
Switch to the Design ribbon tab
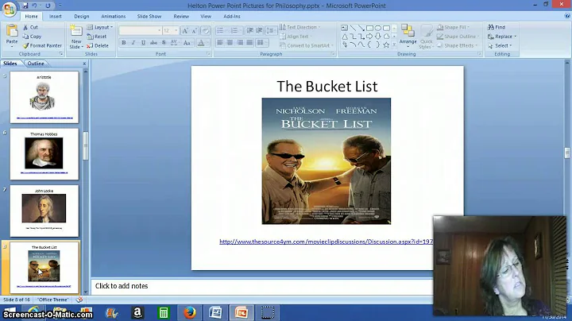(x=81, y=17)
